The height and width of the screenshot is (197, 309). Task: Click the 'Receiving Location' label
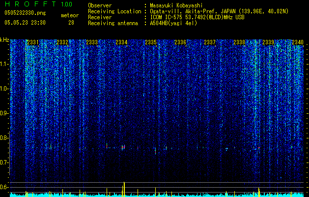pyautogui.click(x=114, y=11)
